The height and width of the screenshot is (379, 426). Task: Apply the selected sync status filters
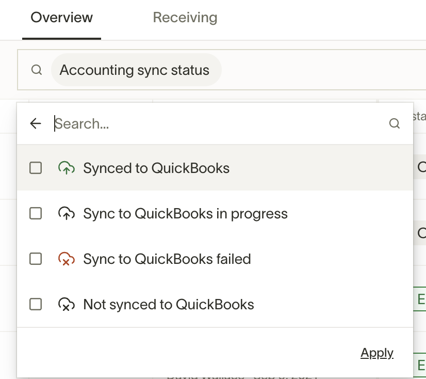(377, 353)
